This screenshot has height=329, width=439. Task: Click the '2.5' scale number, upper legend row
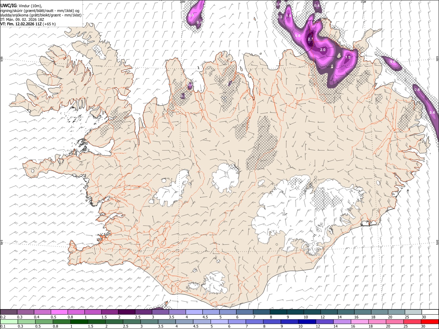coord(138,317)
